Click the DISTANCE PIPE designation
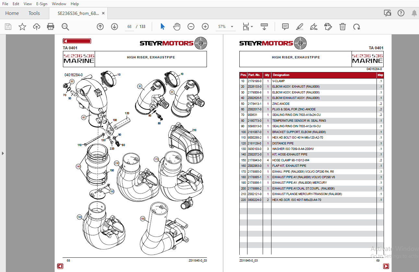This screenshot has width=419, height=272. (283, 143)
